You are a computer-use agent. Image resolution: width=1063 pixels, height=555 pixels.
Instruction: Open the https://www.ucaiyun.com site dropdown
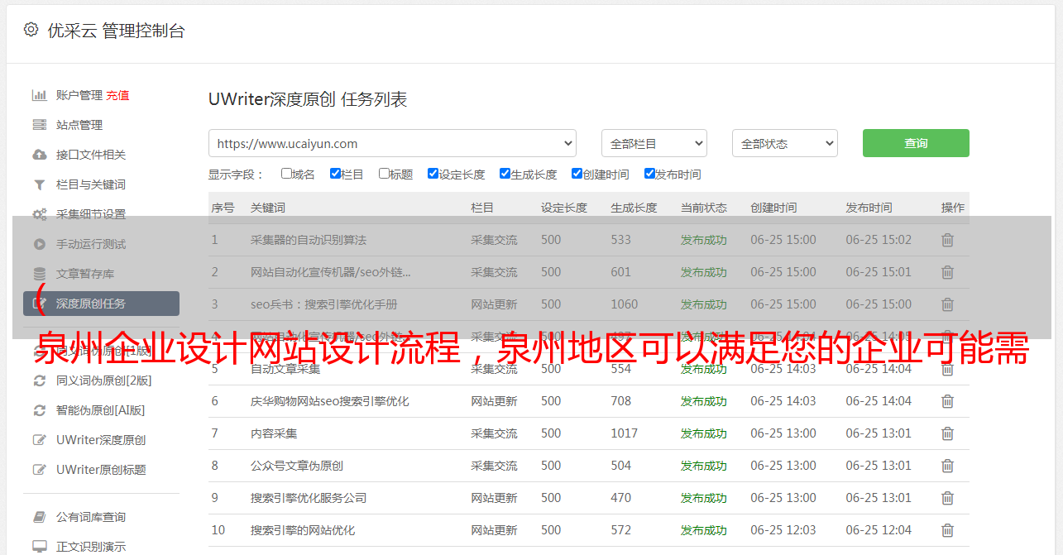click(x=392, y=143)
